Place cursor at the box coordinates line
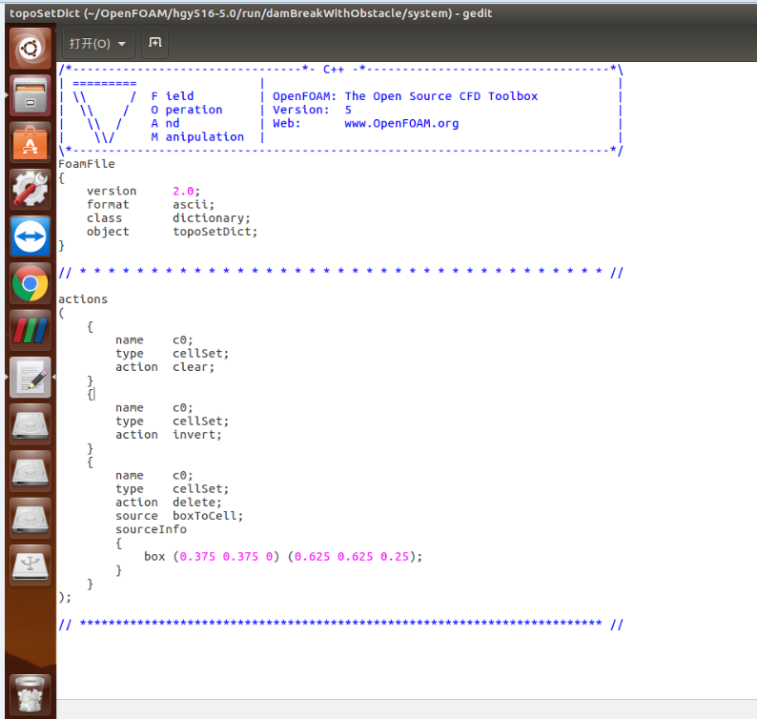The width and height of the screenshot is (757, 719). [x=283, y=557]
